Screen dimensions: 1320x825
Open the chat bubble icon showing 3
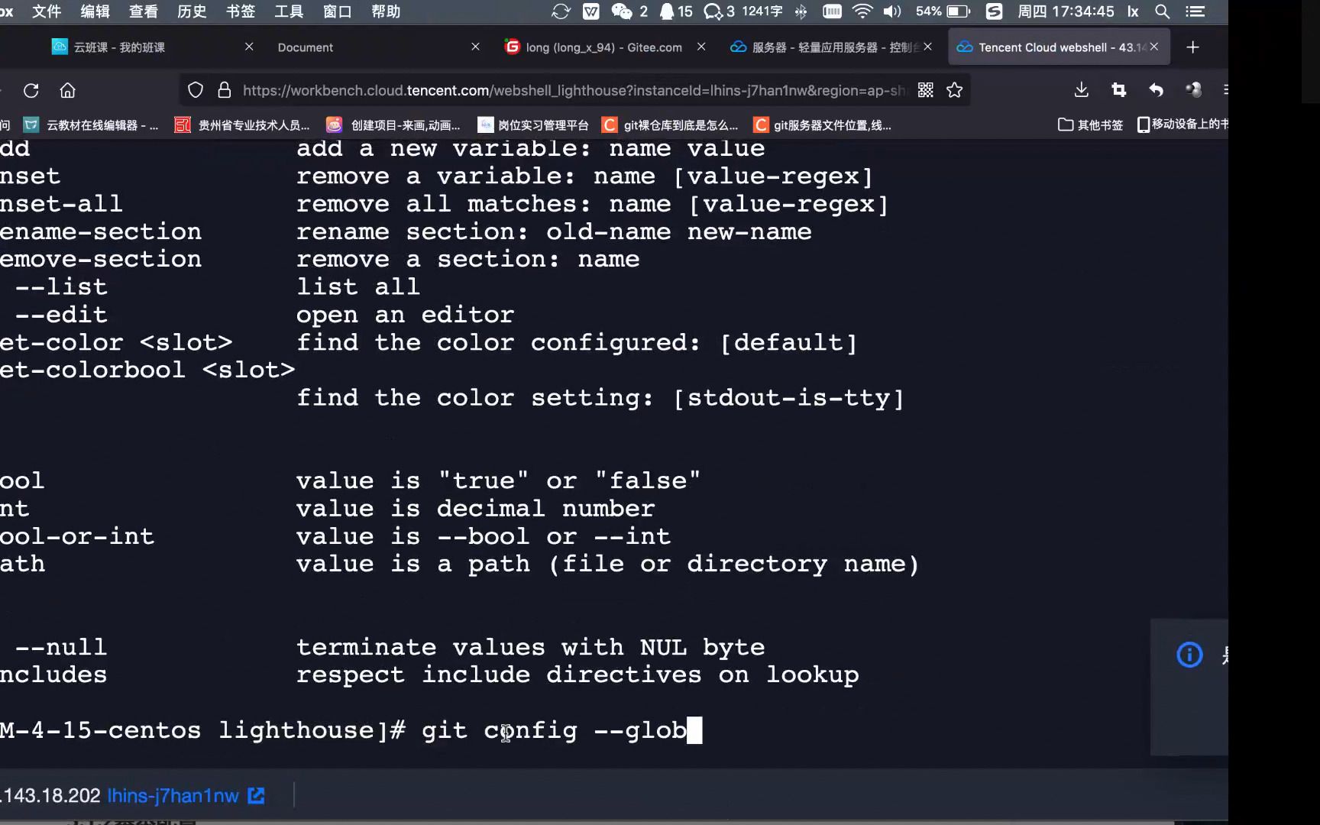tap(719, 11)
